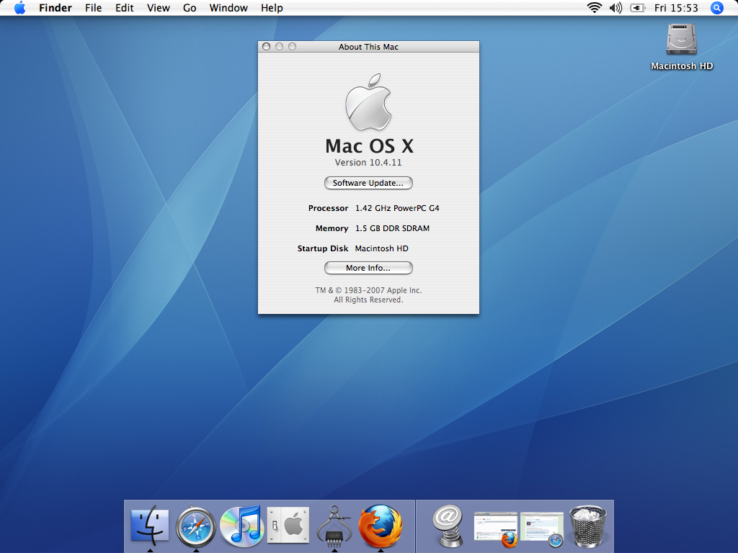Screen dimensions: 738x553
Task: Restore the minimized Safari window in Dock
Action: 542,529
